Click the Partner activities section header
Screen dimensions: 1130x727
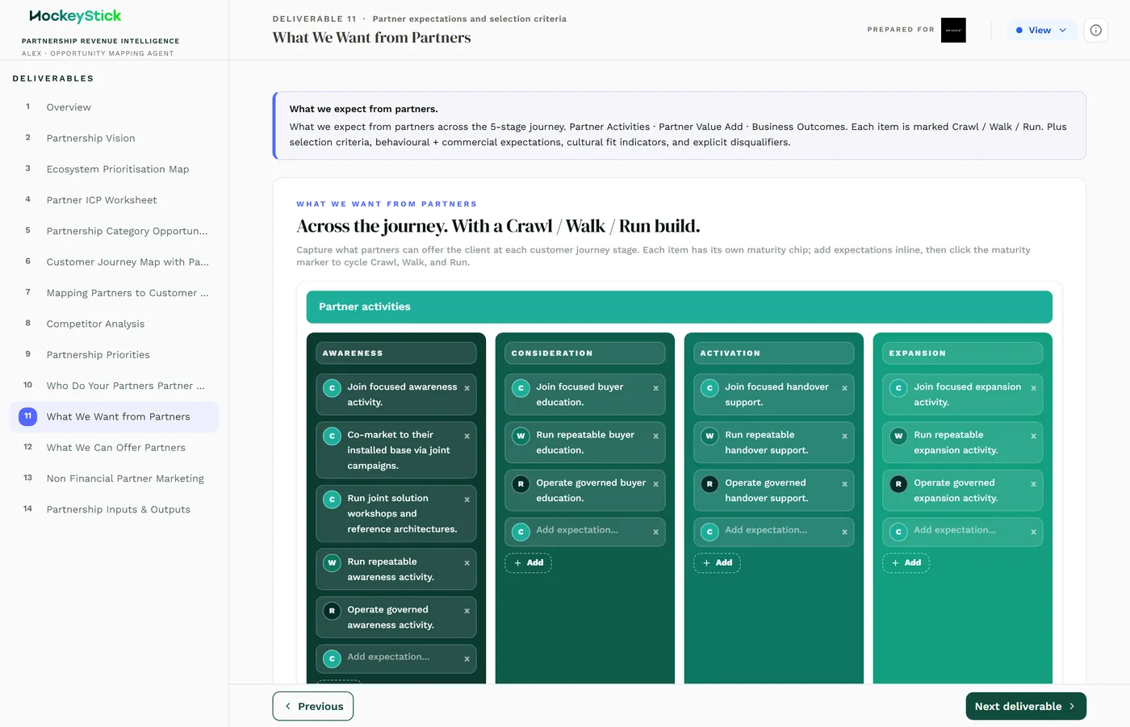(x=680, y=307)
